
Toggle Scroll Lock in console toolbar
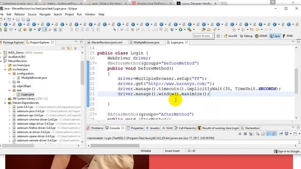[263, 134]
